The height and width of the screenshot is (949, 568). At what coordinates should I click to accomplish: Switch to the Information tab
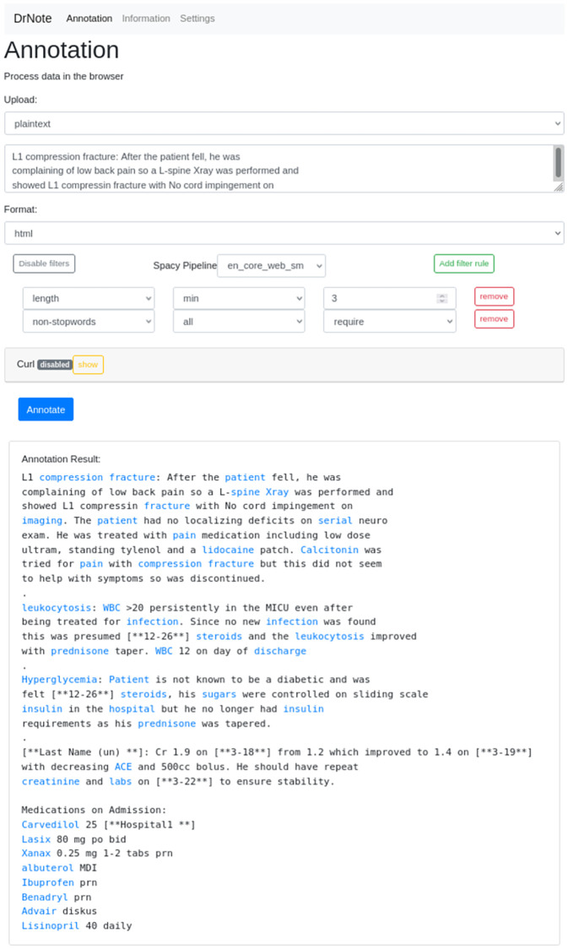[145, 19]
